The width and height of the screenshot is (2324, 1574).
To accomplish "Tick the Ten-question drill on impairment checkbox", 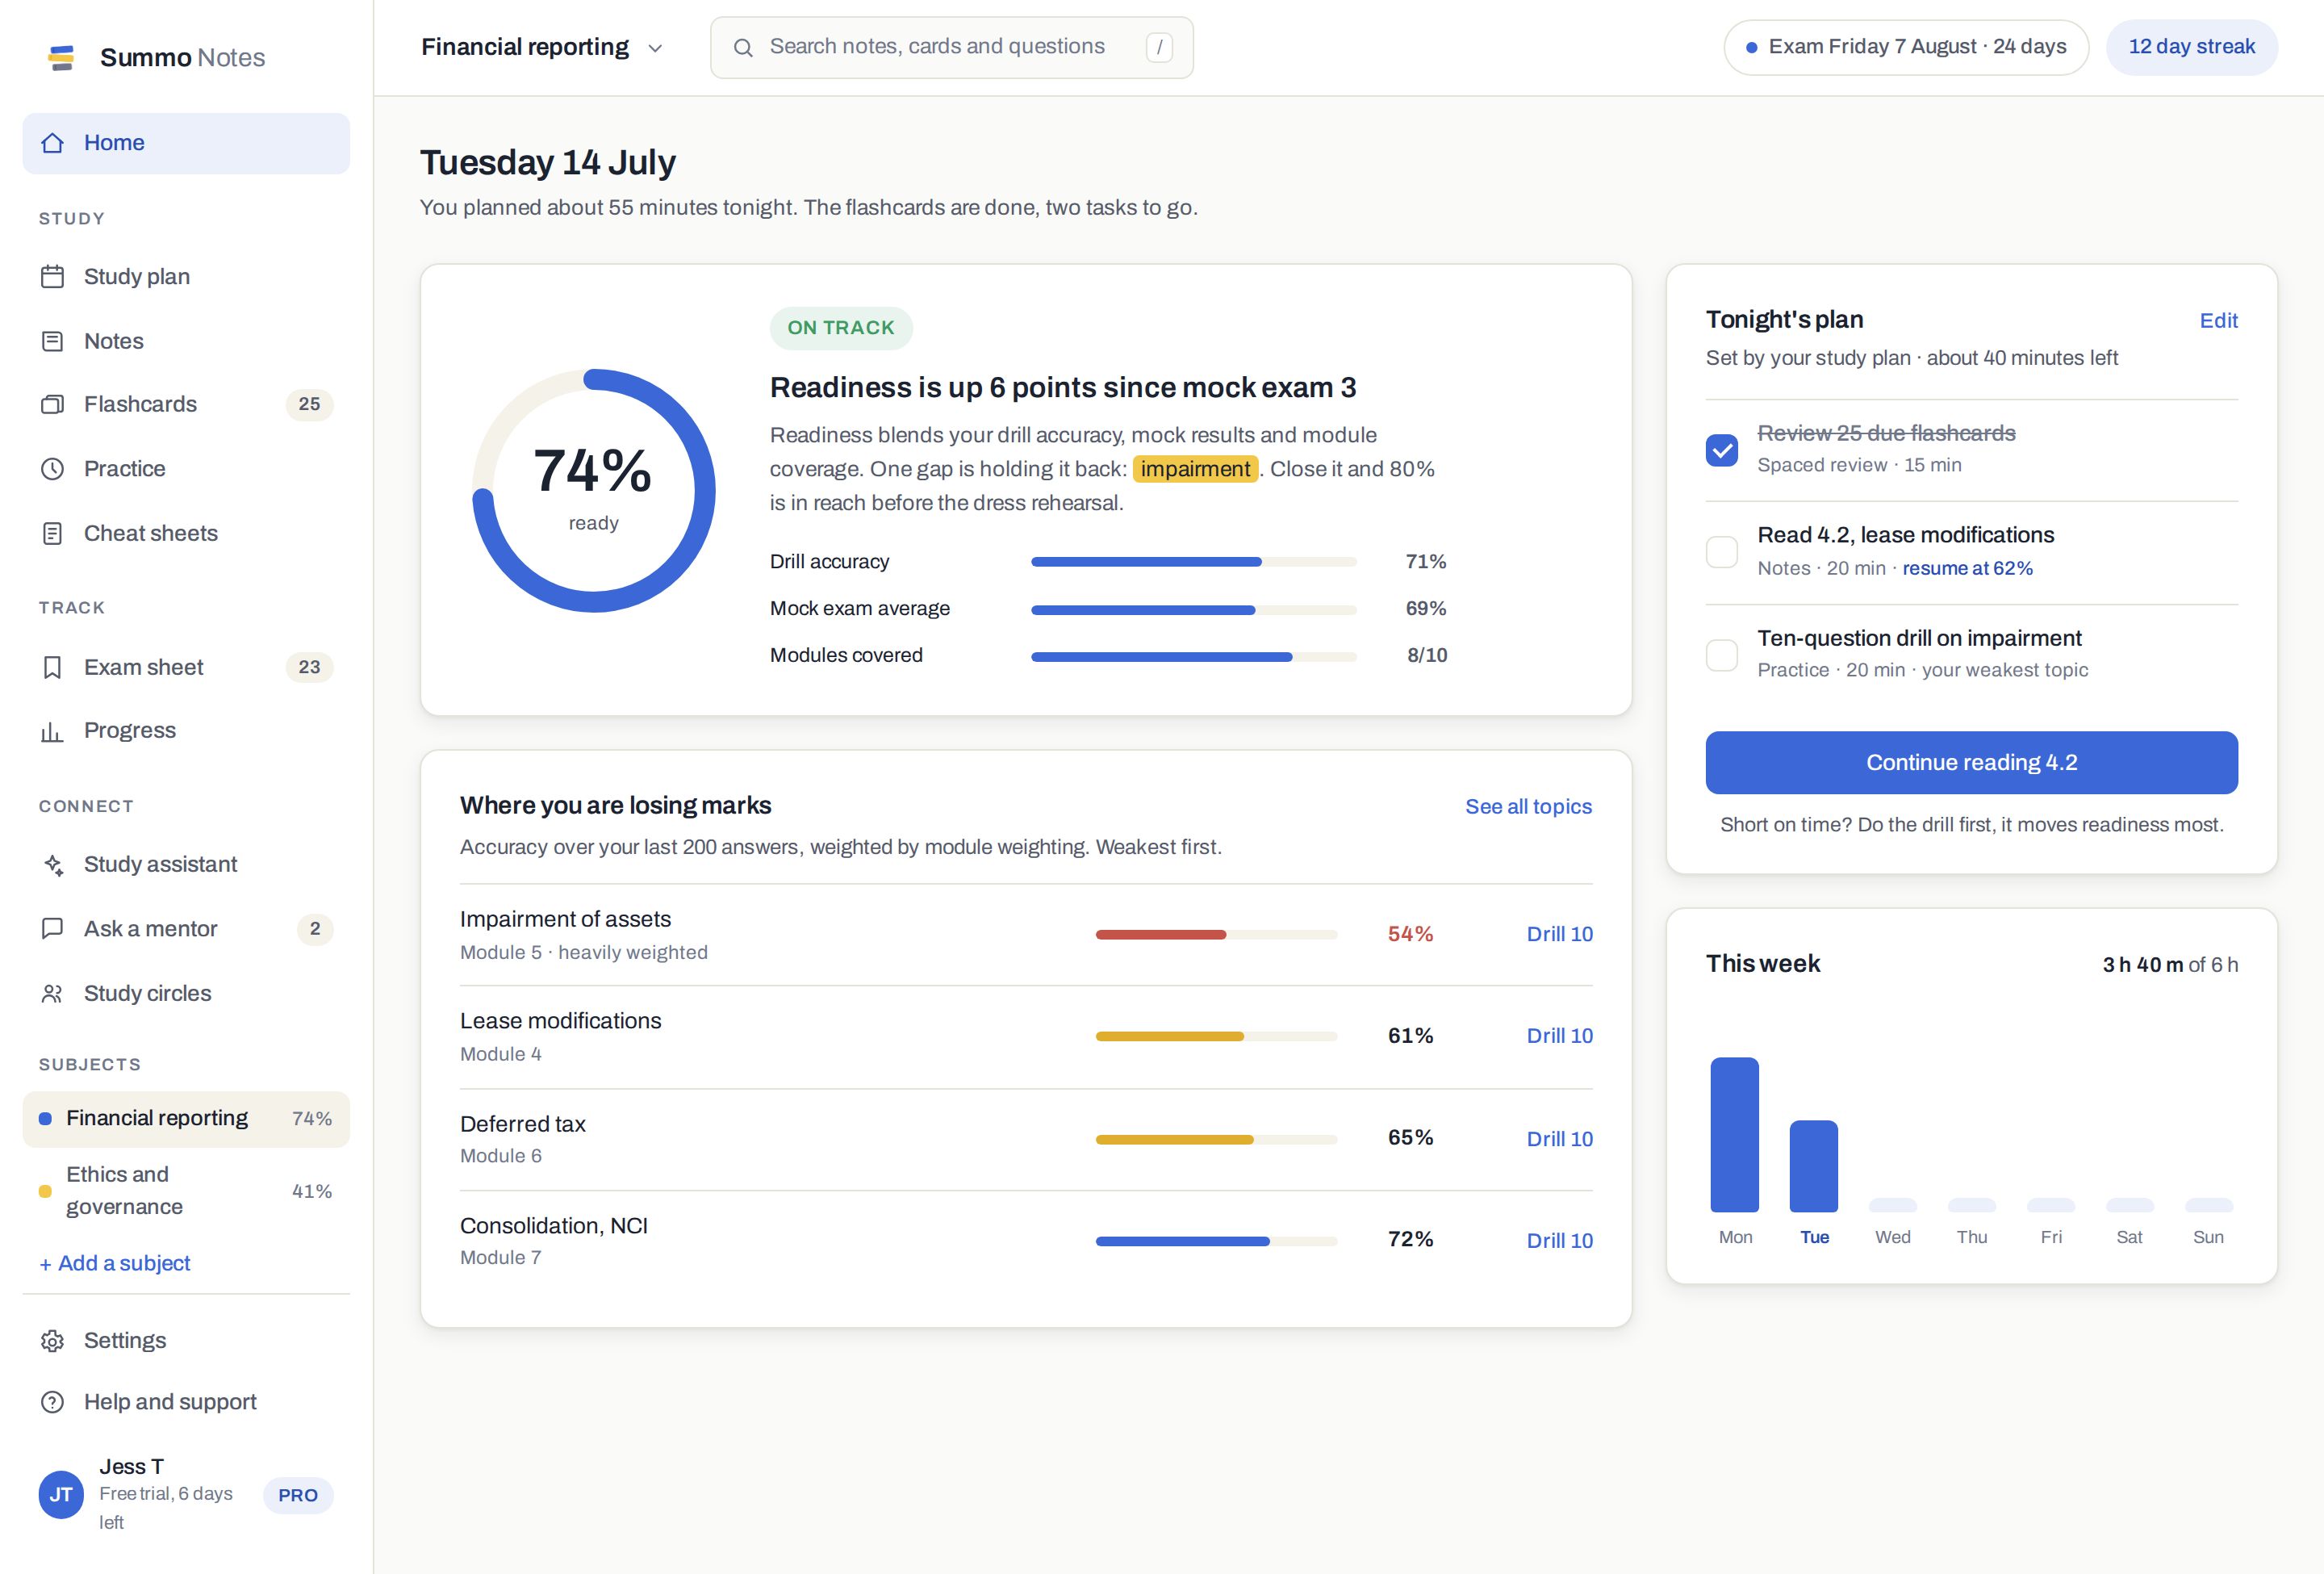I will coord(1722,655).
